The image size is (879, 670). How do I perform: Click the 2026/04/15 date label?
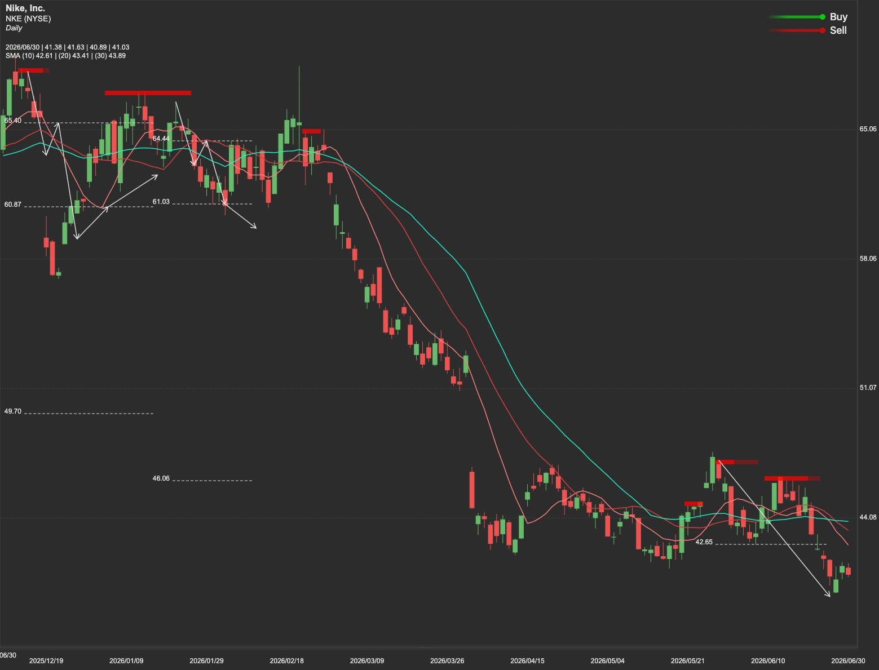(528, 660)
